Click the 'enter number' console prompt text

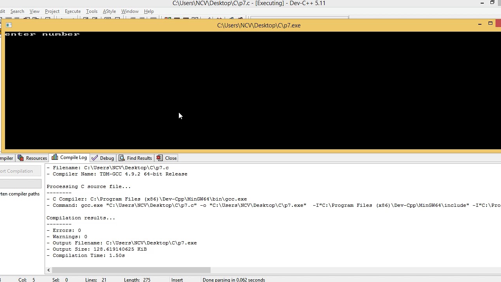tap(42, 34)
